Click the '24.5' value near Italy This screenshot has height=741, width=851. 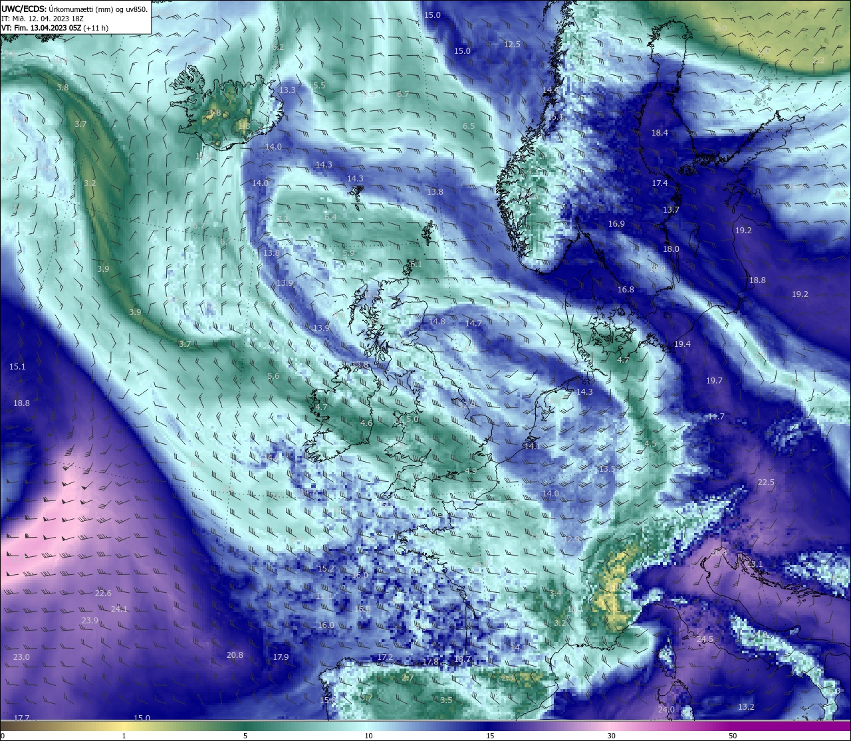[705, 639]
